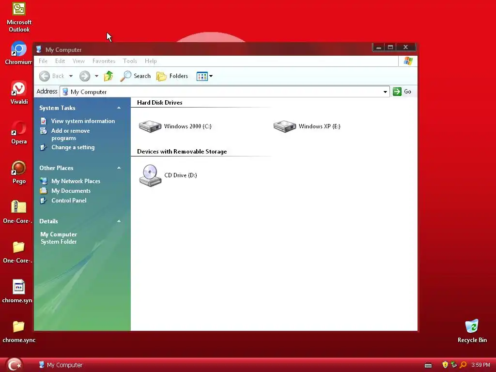Viewport: 496px width, 372px height.
Task: Click Change a setting link
Action: pos(73,147)
